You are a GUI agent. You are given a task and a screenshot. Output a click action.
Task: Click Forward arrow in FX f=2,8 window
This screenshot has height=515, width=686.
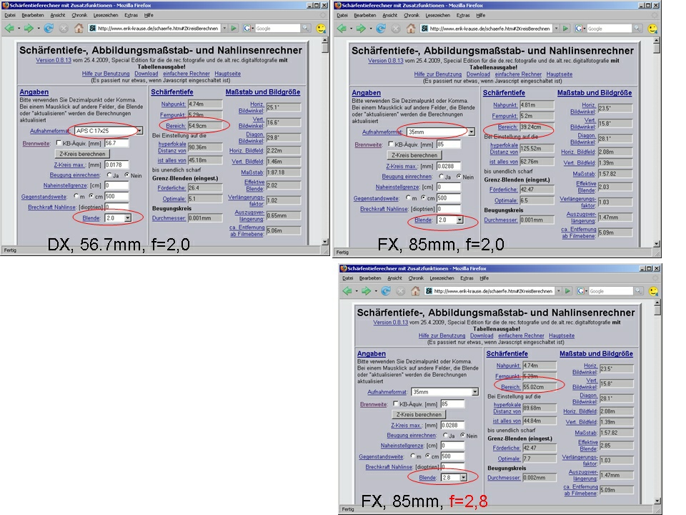[366, 291]
